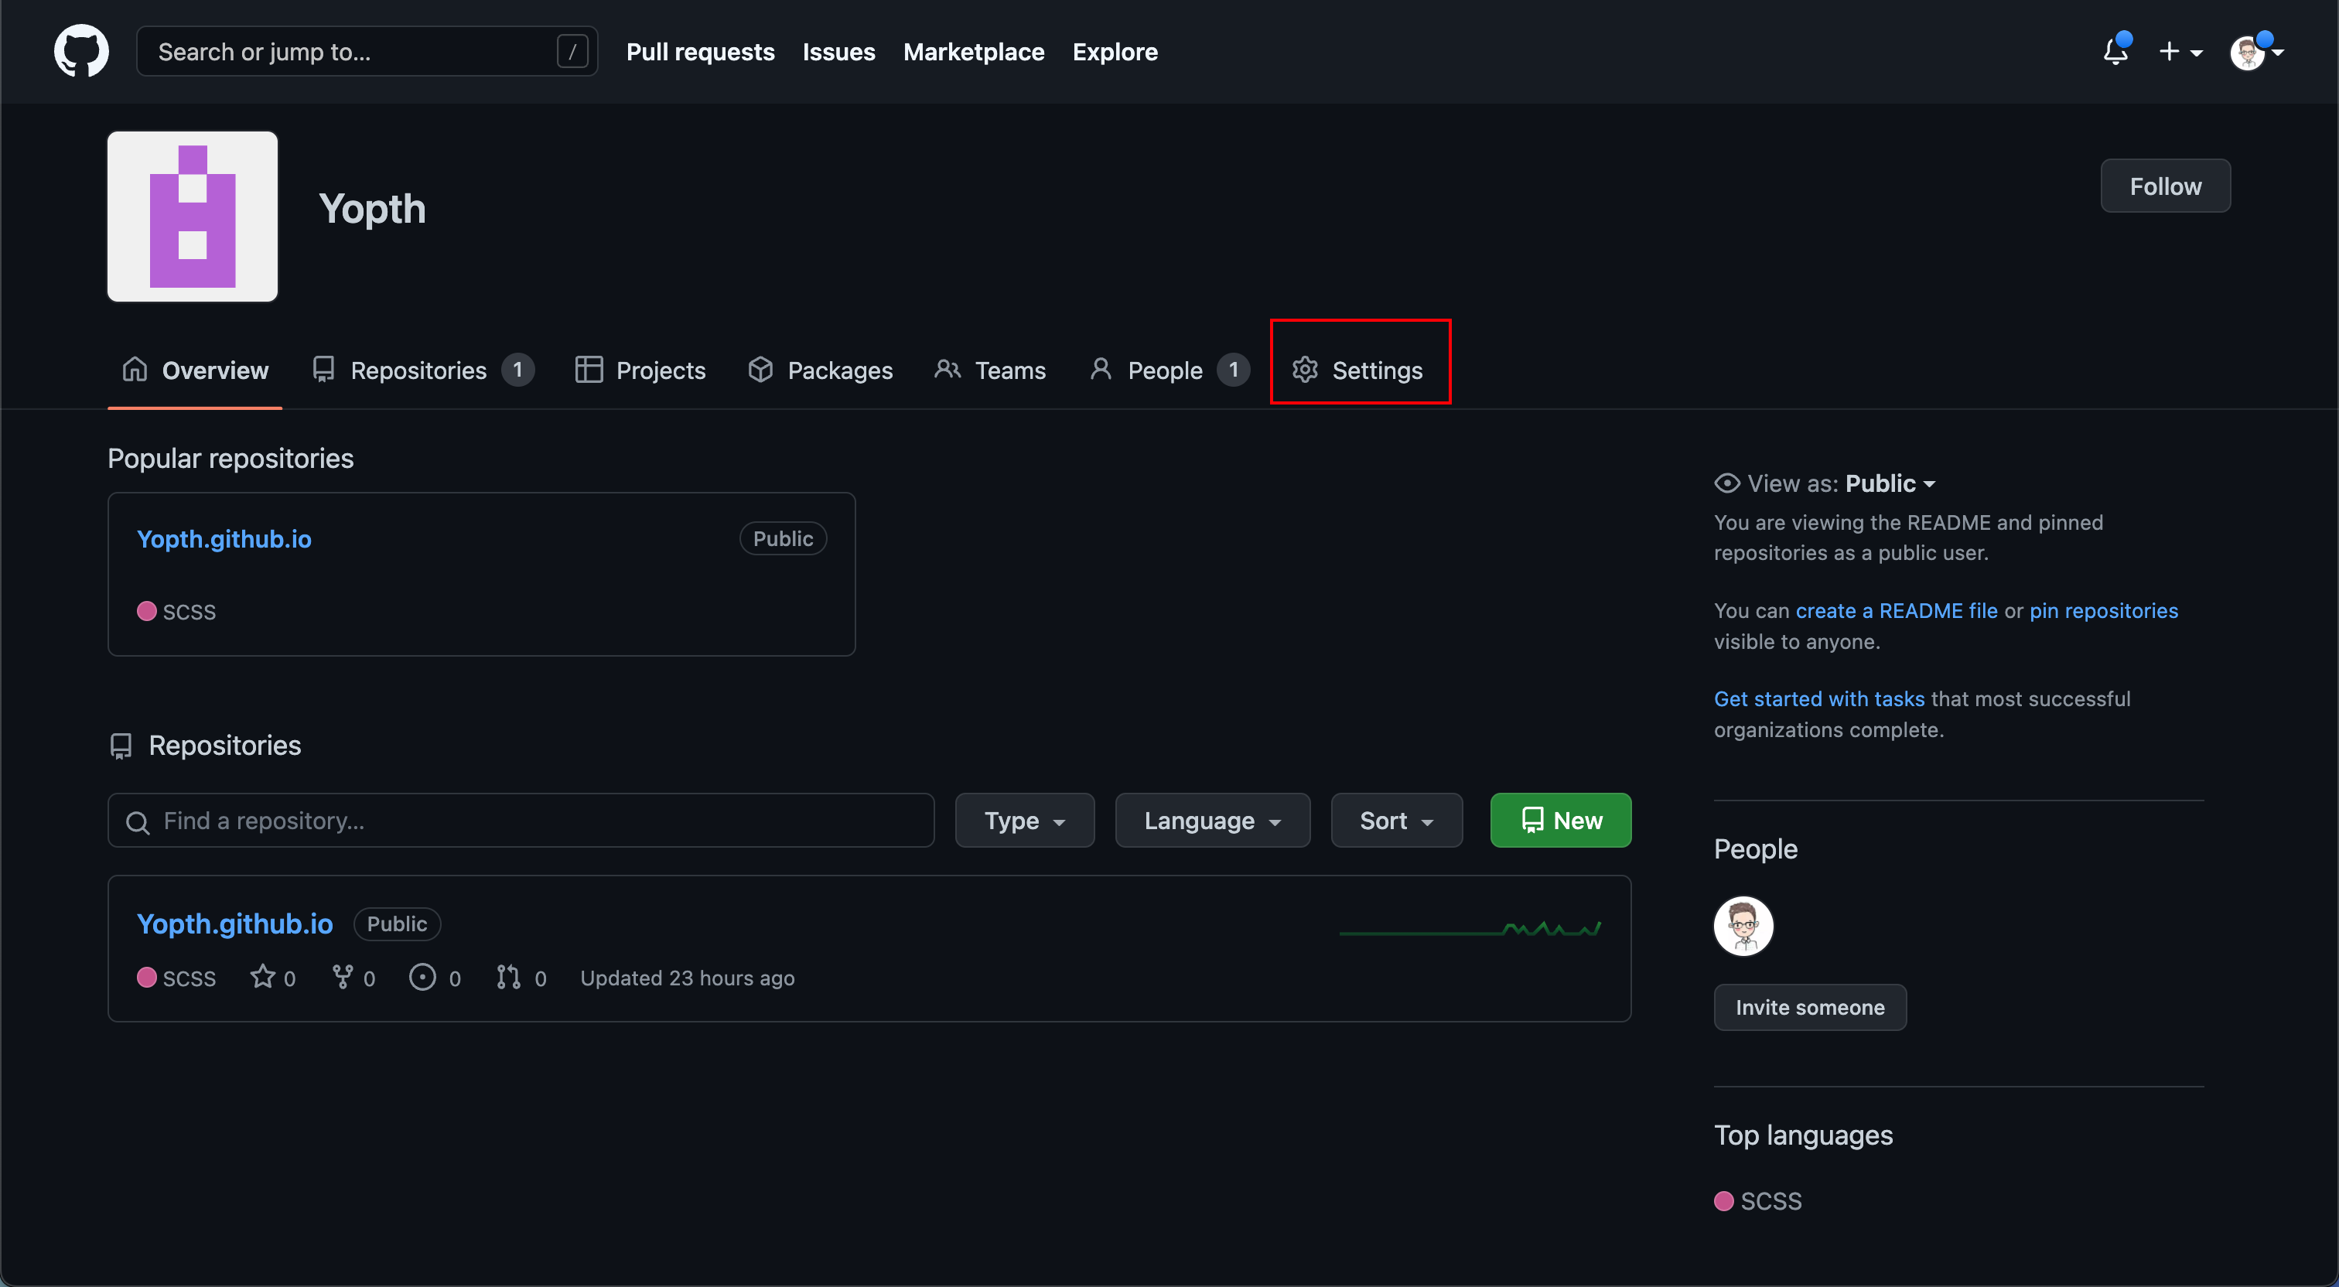This screenshot has width=2339, height=1287.
Task: Click the star count icon
Action: coord(262,976)
